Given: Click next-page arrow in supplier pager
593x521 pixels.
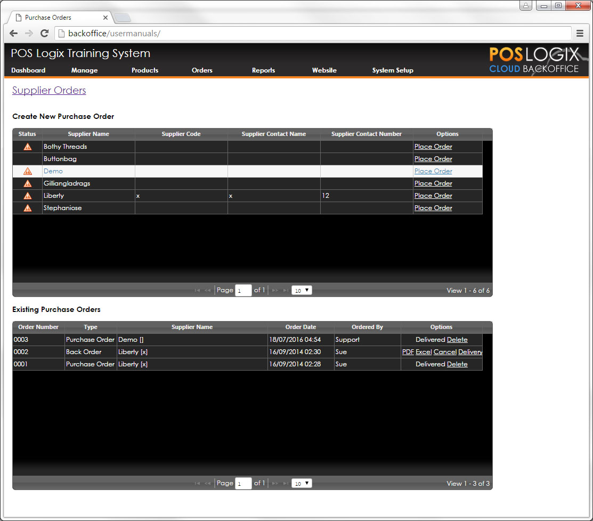Looking at the screenshot, I should (275, 291).
